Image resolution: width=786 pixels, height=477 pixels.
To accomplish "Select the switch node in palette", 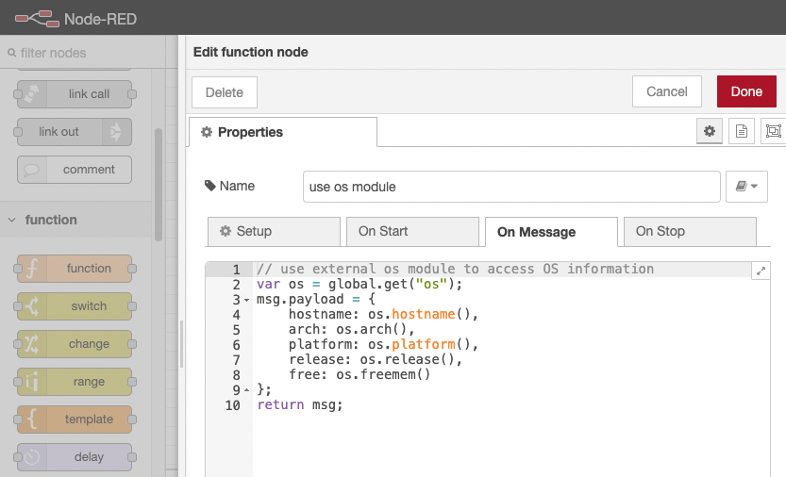I will [x=75, y=306].
